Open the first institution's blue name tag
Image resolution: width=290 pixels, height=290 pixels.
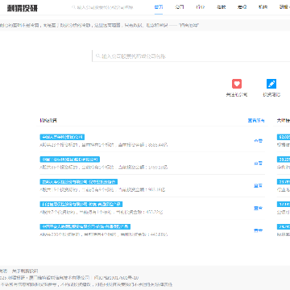(62, 137)
